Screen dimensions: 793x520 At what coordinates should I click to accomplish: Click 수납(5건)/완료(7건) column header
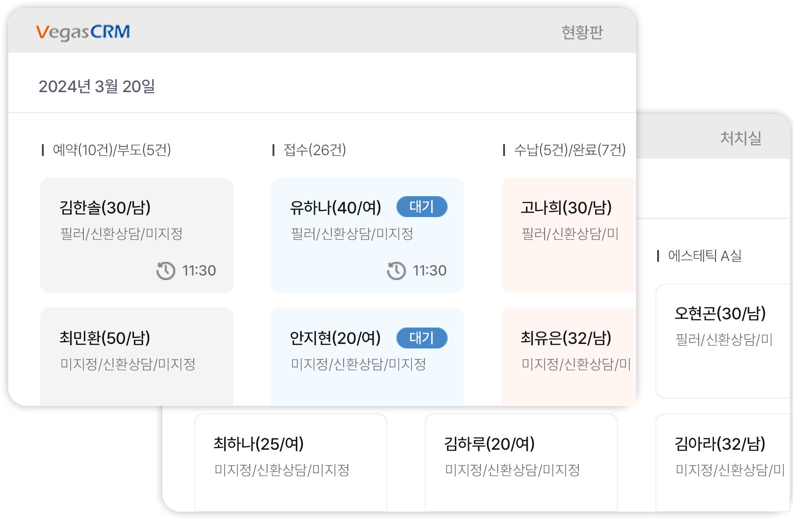coord(570,150)
